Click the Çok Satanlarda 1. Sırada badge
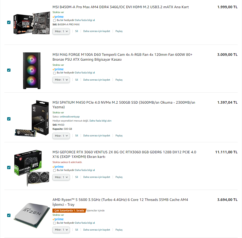Viewport: 242px width, 238px height. pyautogui.click(x=69, y=211)
